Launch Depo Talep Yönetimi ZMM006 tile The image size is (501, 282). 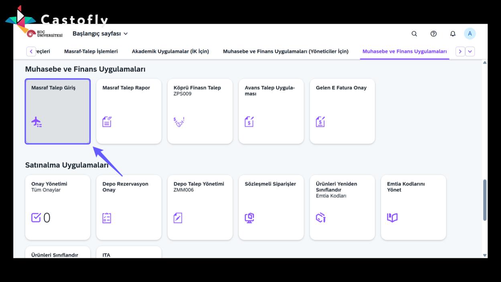(200, 207)
